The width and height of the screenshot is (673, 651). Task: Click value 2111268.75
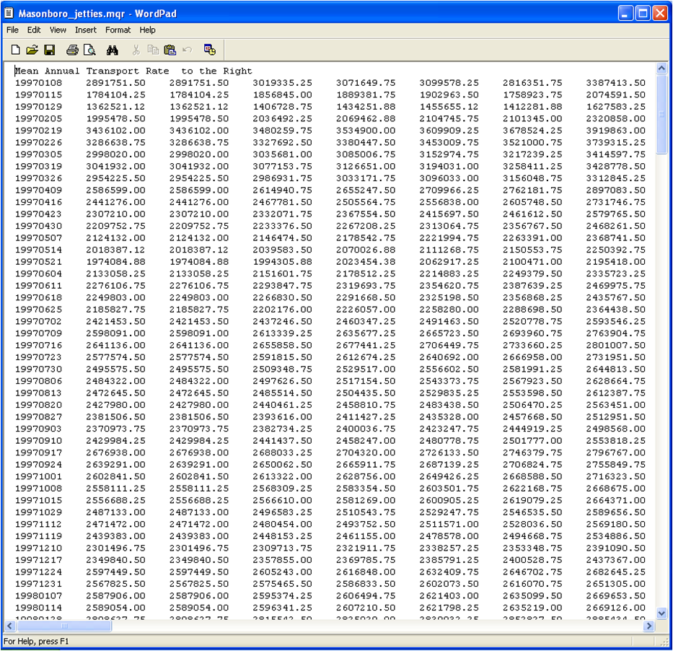click(x=449, y=250)
